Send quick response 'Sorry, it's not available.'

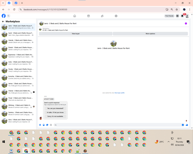pos(55,116)
